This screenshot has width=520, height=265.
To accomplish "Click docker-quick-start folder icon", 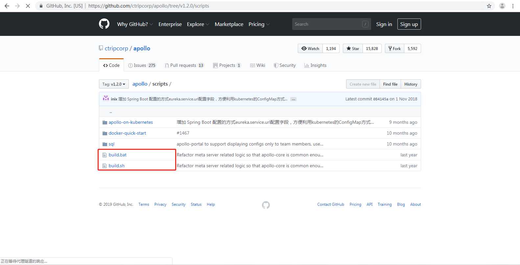I will click(x=105, y=133).
